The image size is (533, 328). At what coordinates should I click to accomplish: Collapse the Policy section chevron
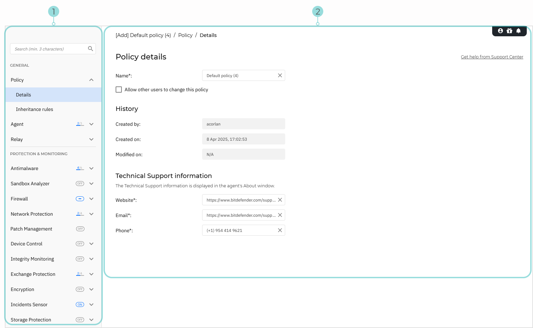pyautogui.click(x=91, y=80)
